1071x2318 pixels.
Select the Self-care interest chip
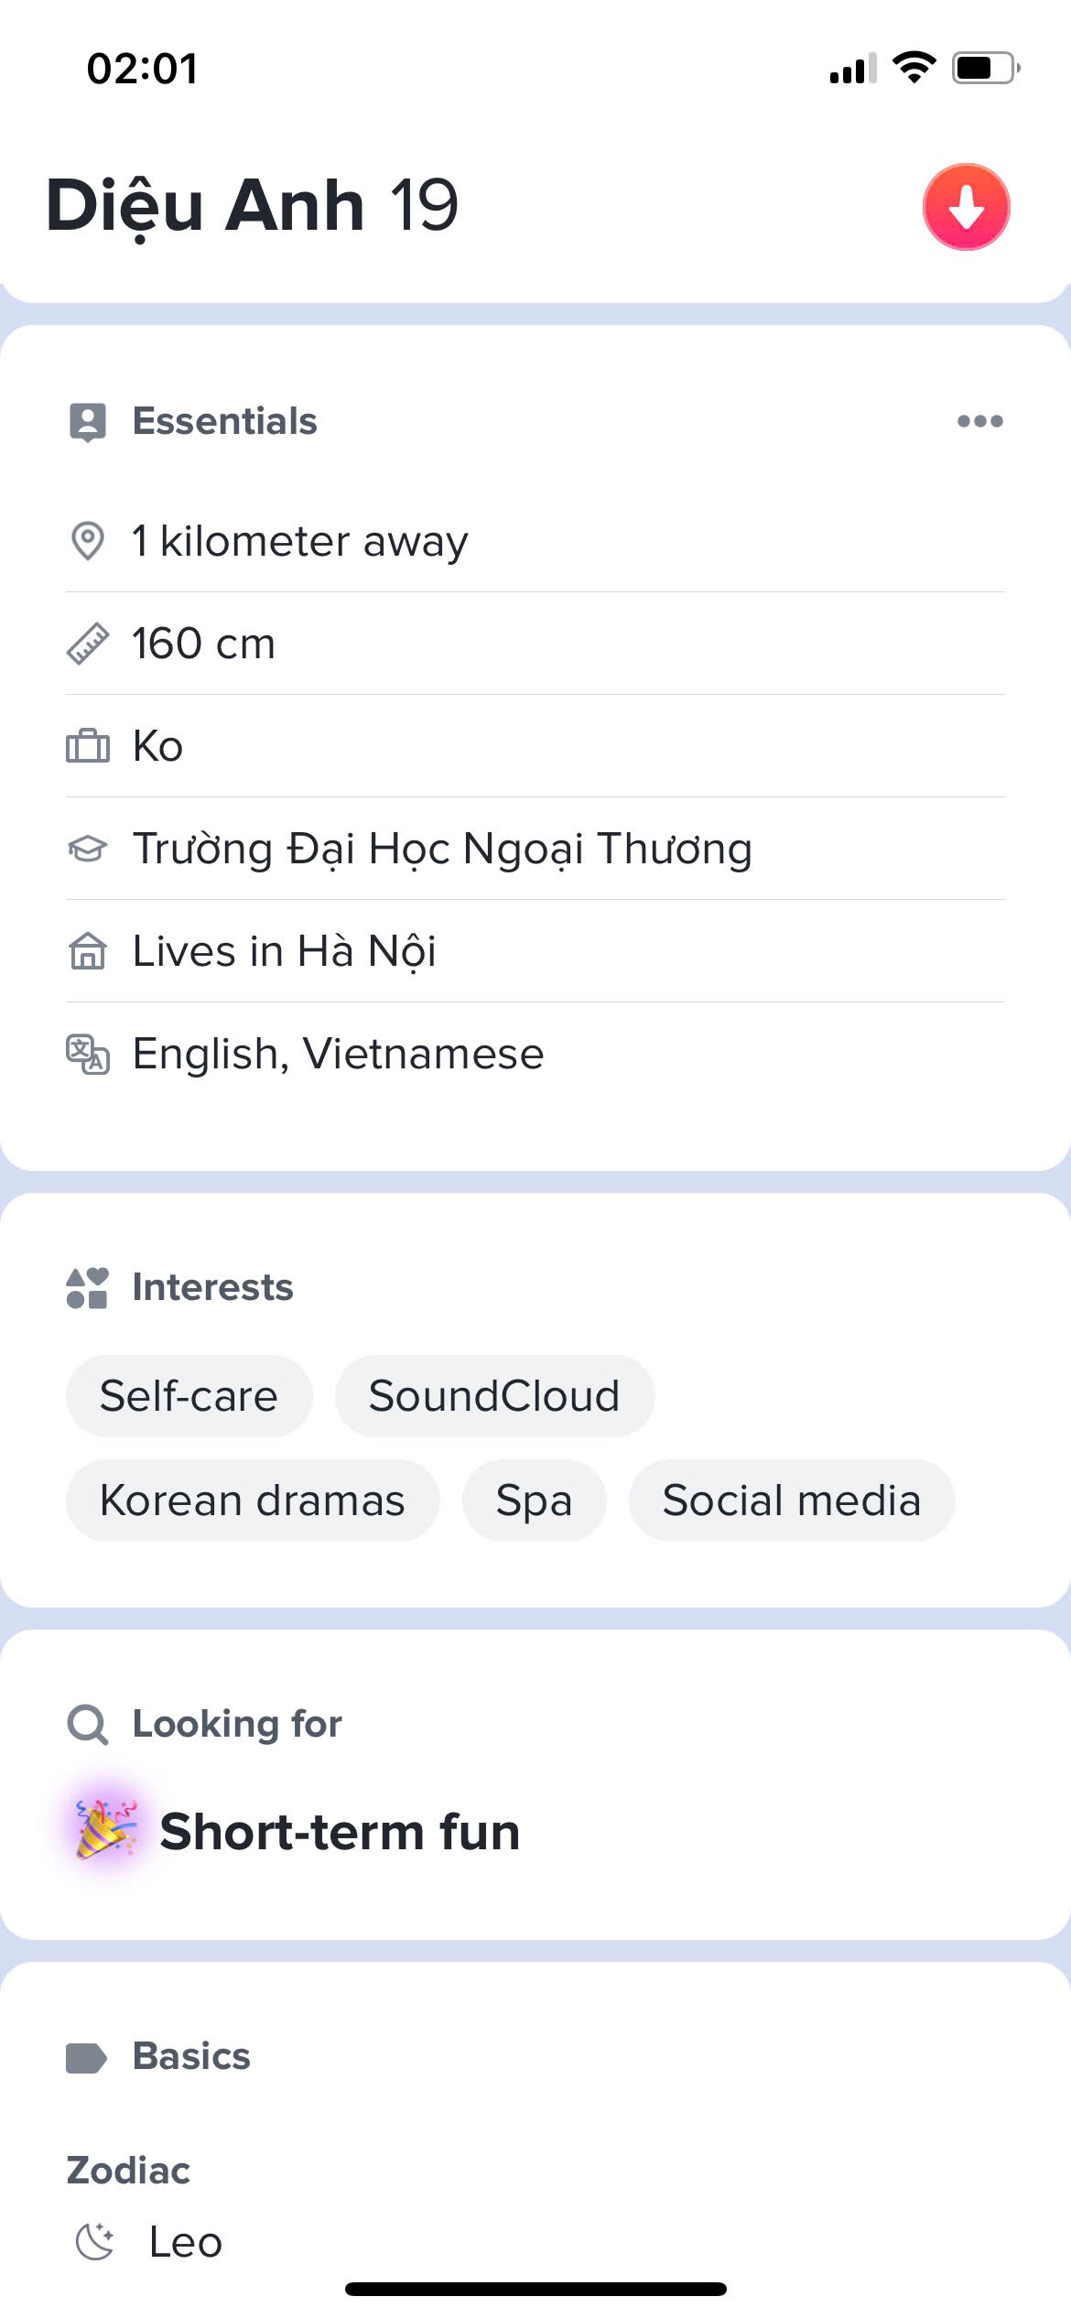click(x=189, y=1396)
